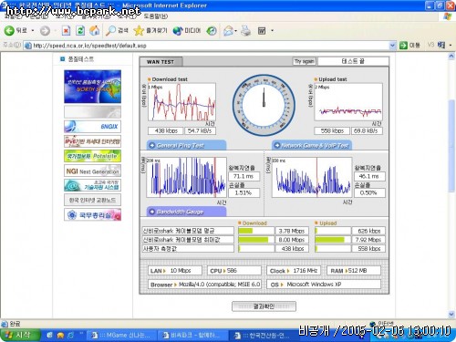Viewport: 456px width, 342px height.
Task: Click the Stop page loading icon
Action: pyautogui.click(x=66, y=30)
